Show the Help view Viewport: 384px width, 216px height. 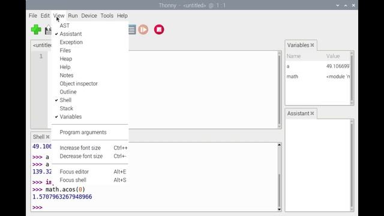coord(65,67)
